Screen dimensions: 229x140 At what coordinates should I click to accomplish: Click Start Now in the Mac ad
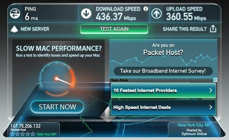pyautogui.click(x=57, y=107)
